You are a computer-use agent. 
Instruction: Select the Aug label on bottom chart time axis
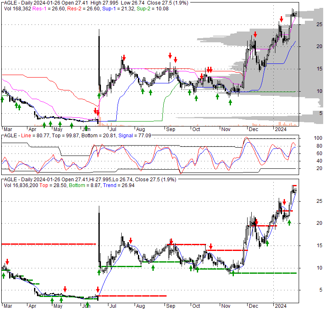pos(140,306)
